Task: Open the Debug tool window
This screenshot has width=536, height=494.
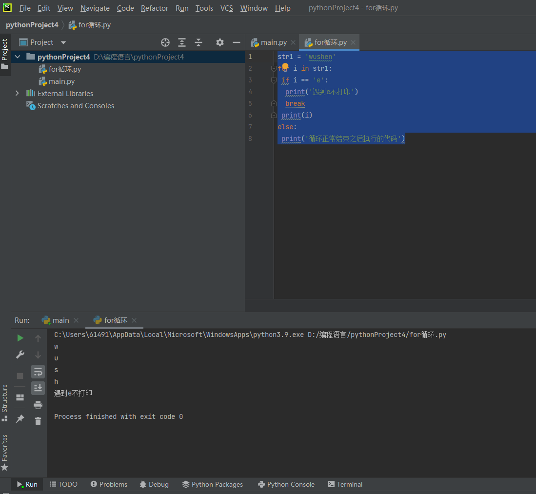Action: (x=154, y=484)
